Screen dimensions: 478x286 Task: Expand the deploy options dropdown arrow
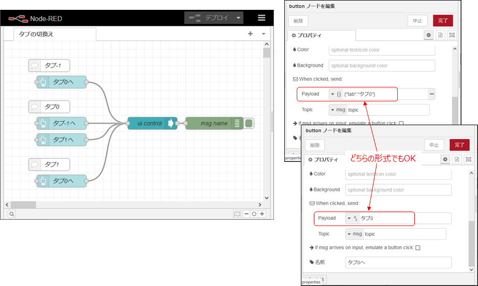[x=239, y=18]
